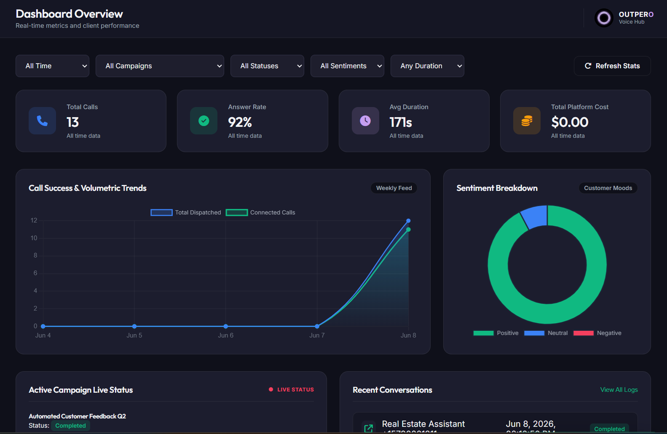667x434 pixels.
Task: Click the Avg Duration value 171s
Action: 401,122
